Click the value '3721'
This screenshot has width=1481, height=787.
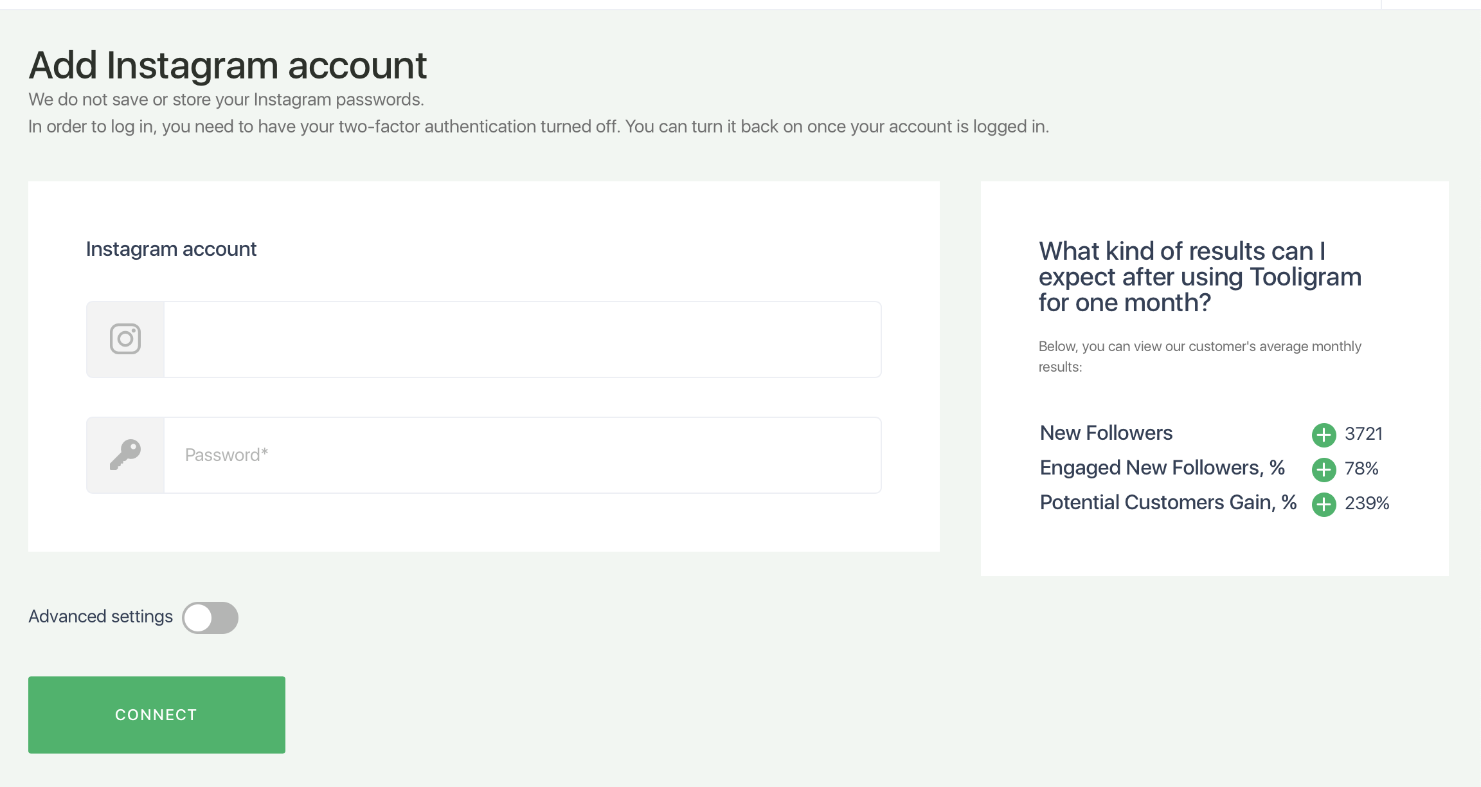click(x=1363, y=434)
